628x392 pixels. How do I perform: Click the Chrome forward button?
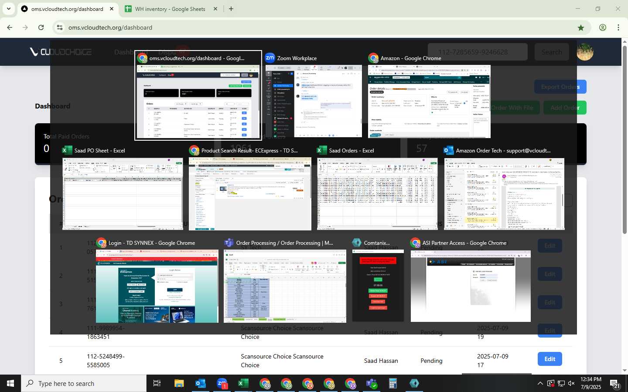coord(25,27)
